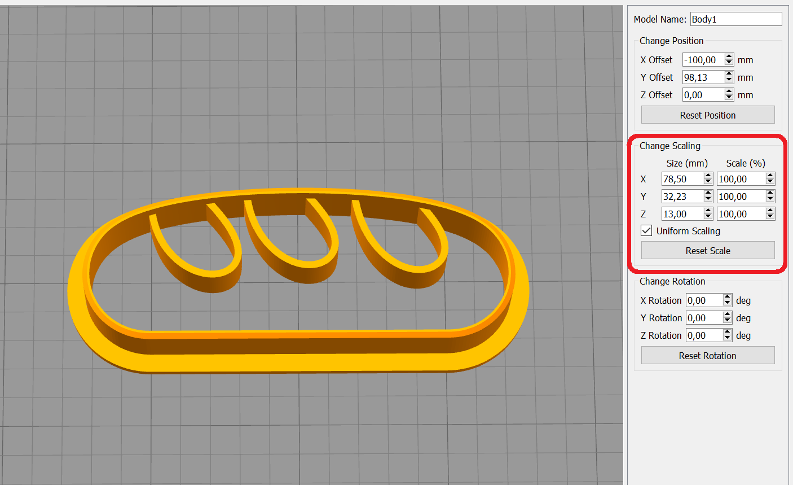793x485 pixels.
Task: Increase X scale percent with the up arrow
Action: pos(770,176)
